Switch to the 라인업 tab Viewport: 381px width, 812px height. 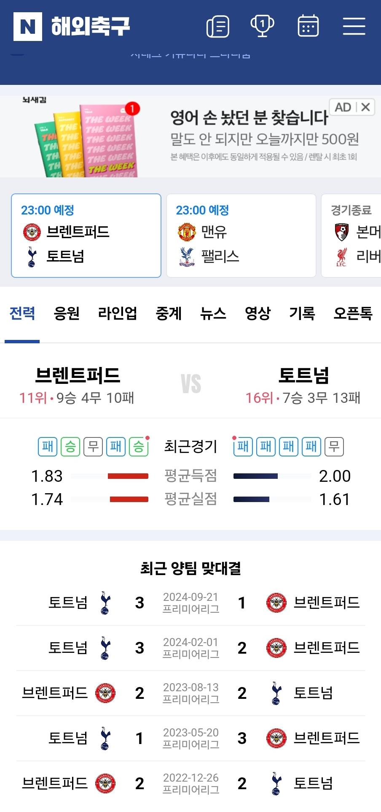(x=118, y=313)
